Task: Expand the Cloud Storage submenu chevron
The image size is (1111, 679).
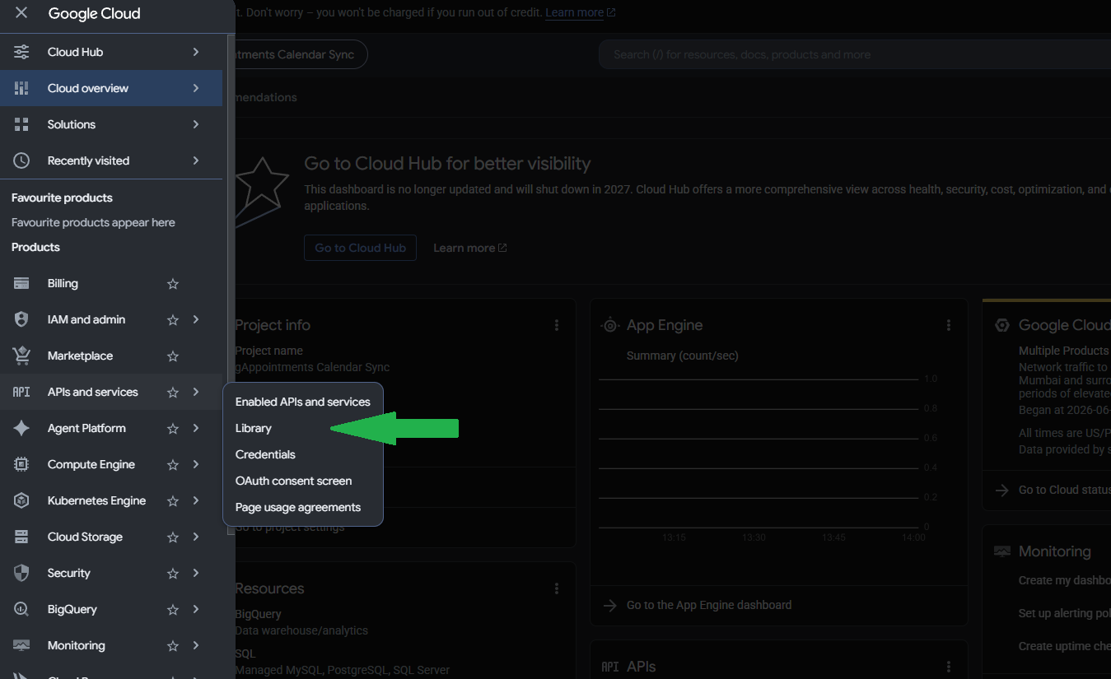Action: [x=196, y=537]
